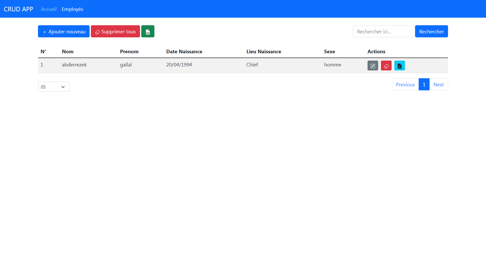Image resolution: width=486 pixels, height=263 pixels.
Task: Select the abderrezek name cell
Action: click(x=74, y=65)
